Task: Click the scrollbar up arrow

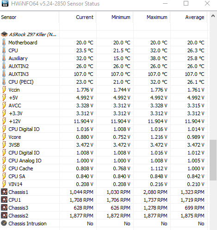Action: click(x=213, y=16)
